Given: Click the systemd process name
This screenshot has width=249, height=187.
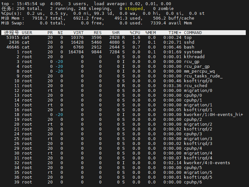Looking at the screenshot, I should point(193,52).
